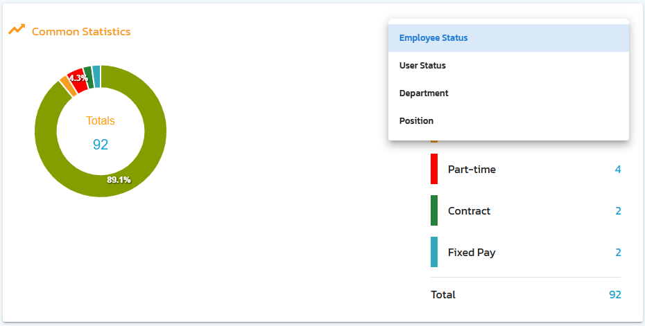Click the 92 in the donut center
Screen dimensions: 645x326
click(x=101, y=145)
